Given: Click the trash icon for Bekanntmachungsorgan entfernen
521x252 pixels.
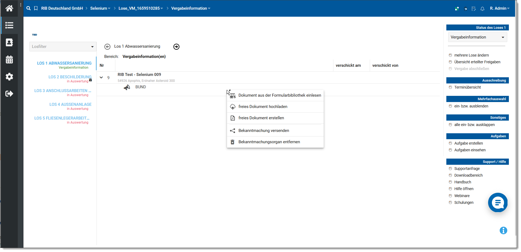Looking at the screenshot, I should tap(232, 142).
